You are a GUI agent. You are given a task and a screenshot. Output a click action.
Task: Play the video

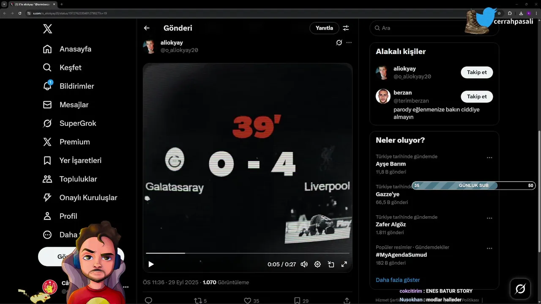pos(151,264)
